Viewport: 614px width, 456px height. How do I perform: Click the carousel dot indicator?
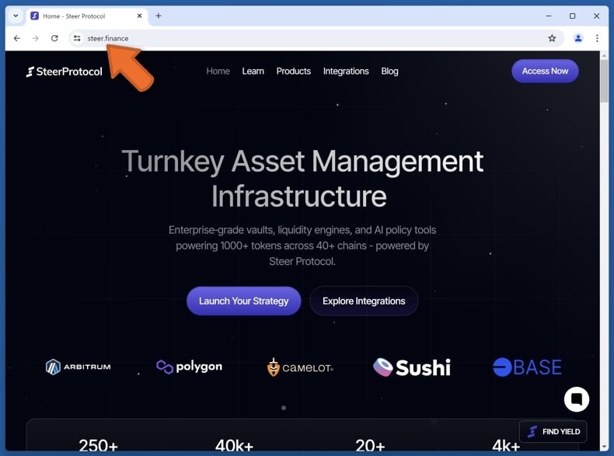click(284, 408)
